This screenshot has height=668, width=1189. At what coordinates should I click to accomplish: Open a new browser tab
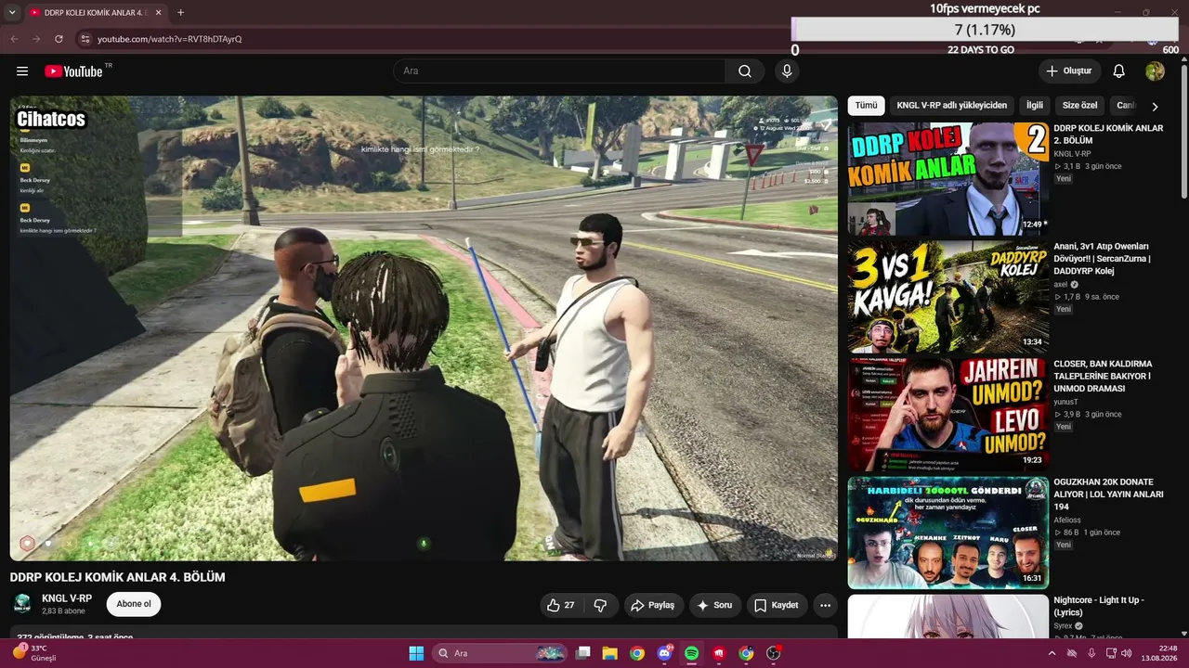[x=180, y=13]
